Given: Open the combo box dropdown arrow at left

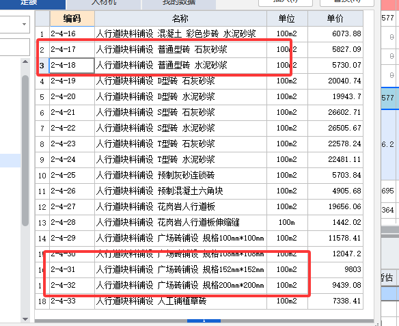Looking at the screenshot, I should point(24,24).
